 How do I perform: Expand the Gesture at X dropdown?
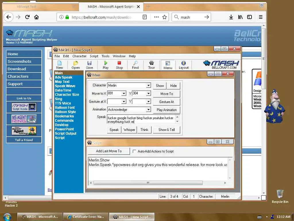tap(124, 102)
